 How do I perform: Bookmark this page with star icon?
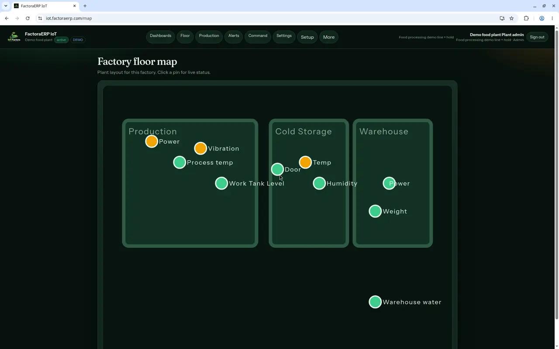coord(511,18)
